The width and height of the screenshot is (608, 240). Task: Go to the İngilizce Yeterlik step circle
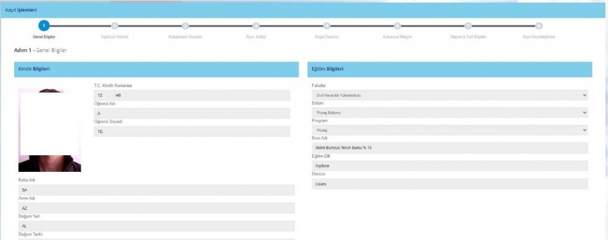point(115,26)
